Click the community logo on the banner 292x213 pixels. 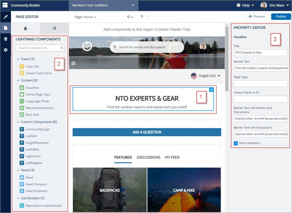click(x=87, y=46)
